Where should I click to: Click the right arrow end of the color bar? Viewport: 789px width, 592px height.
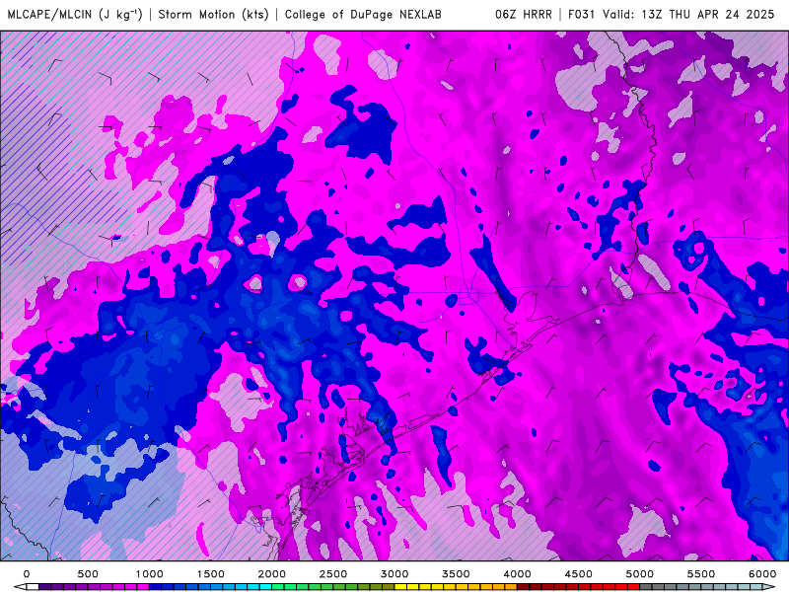pos(770,587)
